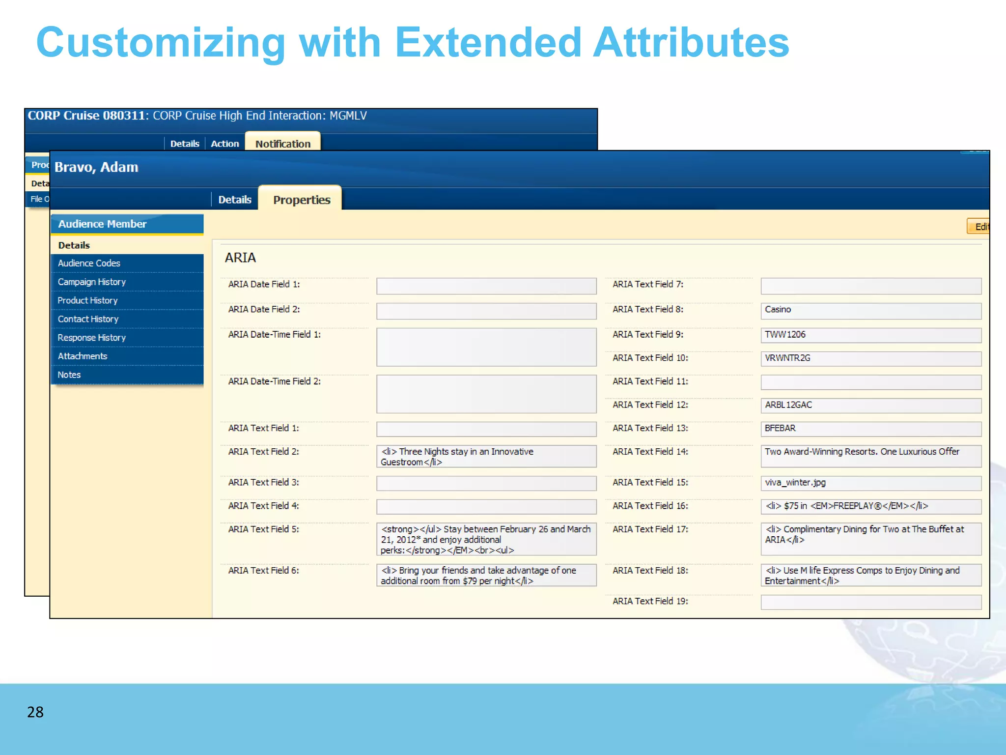Screen dimensions: 1006x755
Task: Click the TWW1206 value field
Action: [x=871, y=336]
